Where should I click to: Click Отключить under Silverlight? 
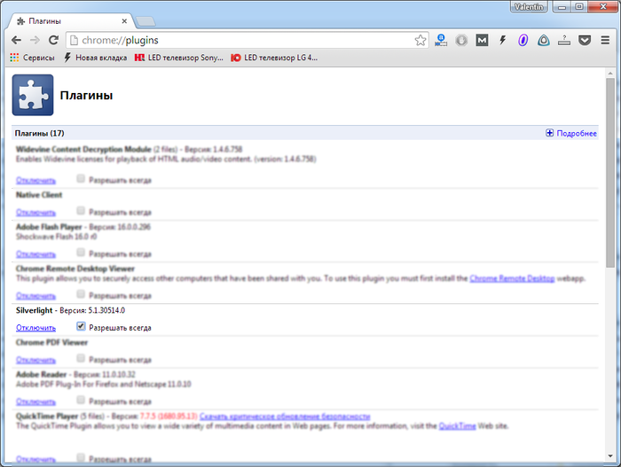pyautogui.click(x=35, y=328)
